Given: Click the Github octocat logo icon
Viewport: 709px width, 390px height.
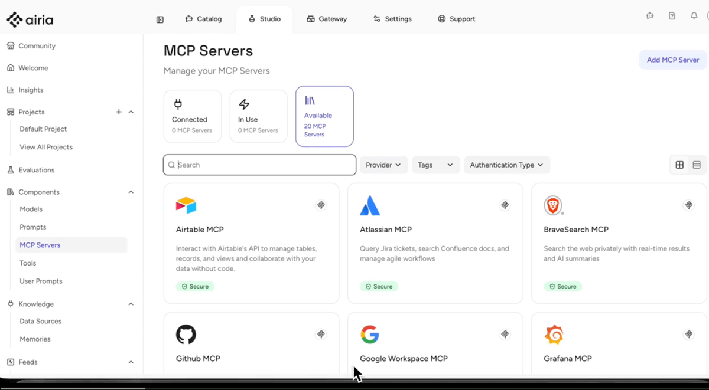Looking at the screenshot, I should (x=186, y=335).
